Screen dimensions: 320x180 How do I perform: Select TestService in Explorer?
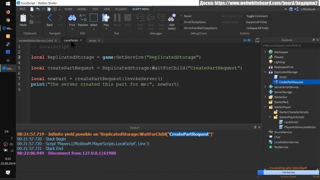coord(281,147)
